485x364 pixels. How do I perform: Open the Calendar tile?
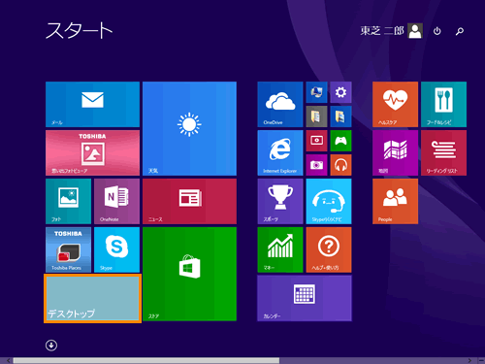coord(305,298)
